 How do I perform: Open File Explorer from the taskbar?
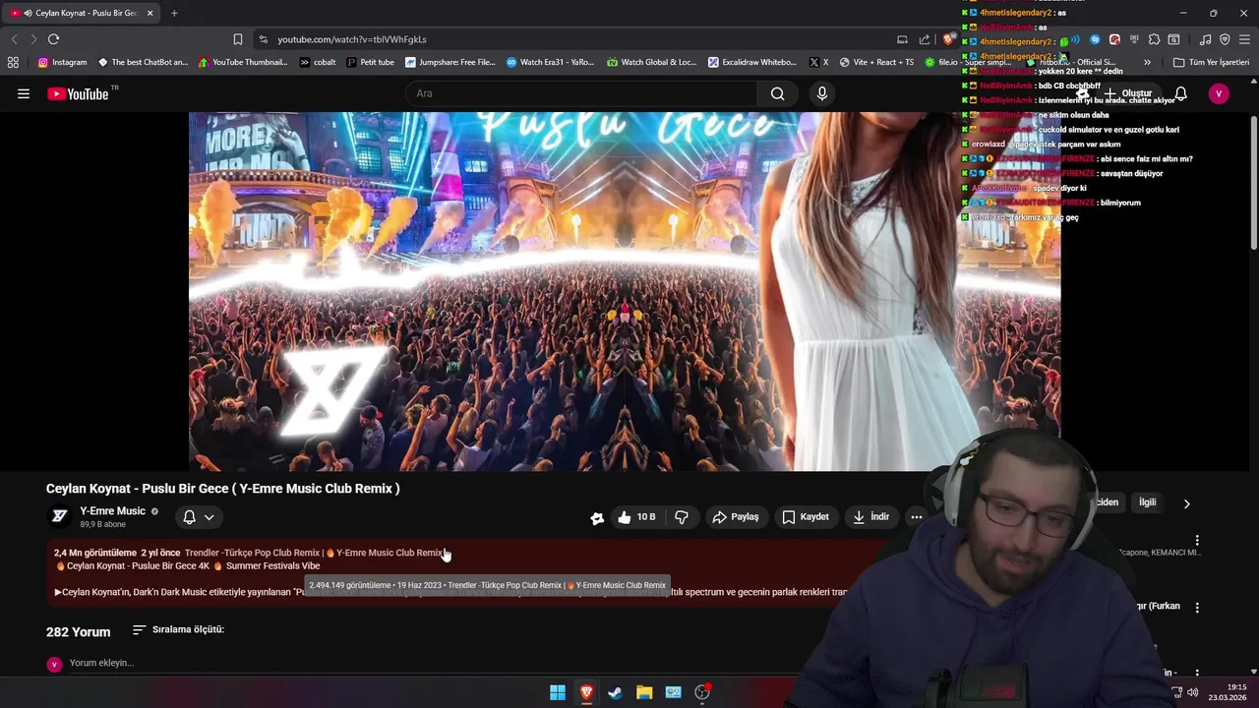tap(644, 692)
